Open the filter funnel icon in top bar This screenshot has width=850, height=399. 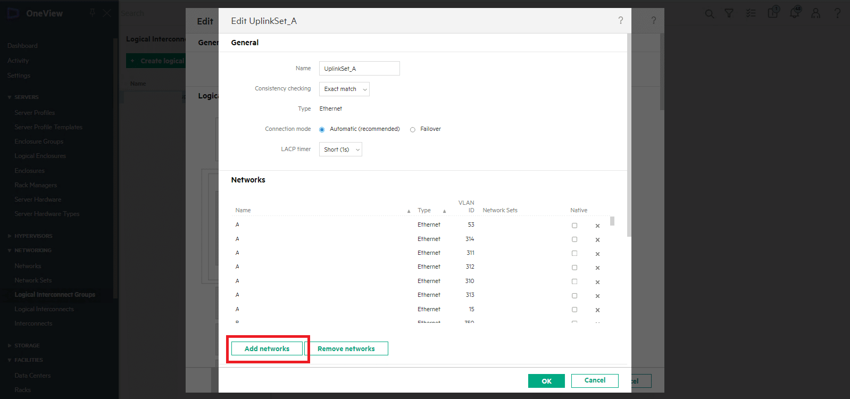pos(729,13)
